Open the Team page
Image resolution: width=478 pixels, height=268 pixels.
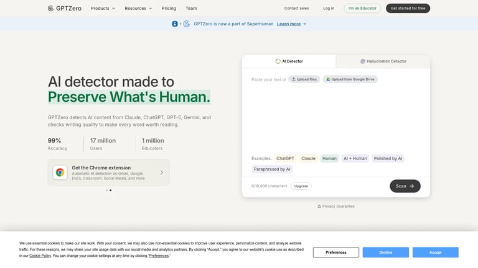pos(191,8)
